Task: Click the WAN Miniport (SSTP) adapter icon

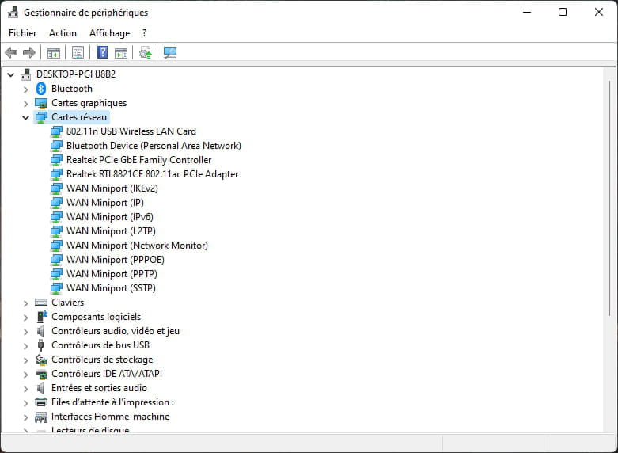Action: pos(56,288)
